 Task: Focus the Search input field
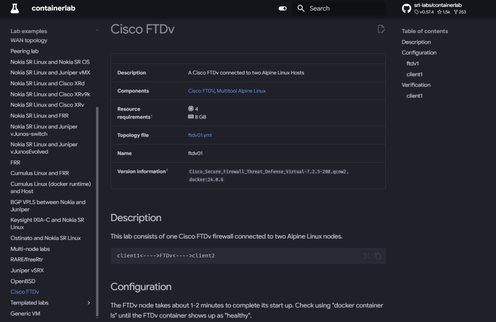point(339,9)
